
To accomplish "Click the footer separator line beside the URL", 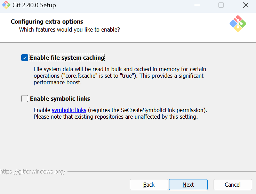I will click(x=162, y=171).
